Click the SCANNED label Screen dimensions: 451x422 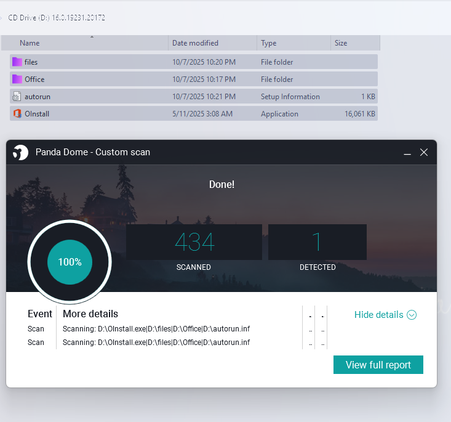[194, 267]
